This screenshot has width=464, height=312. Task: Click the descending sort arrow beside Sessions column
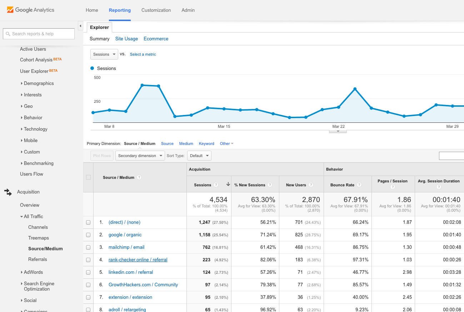(228, 184)
